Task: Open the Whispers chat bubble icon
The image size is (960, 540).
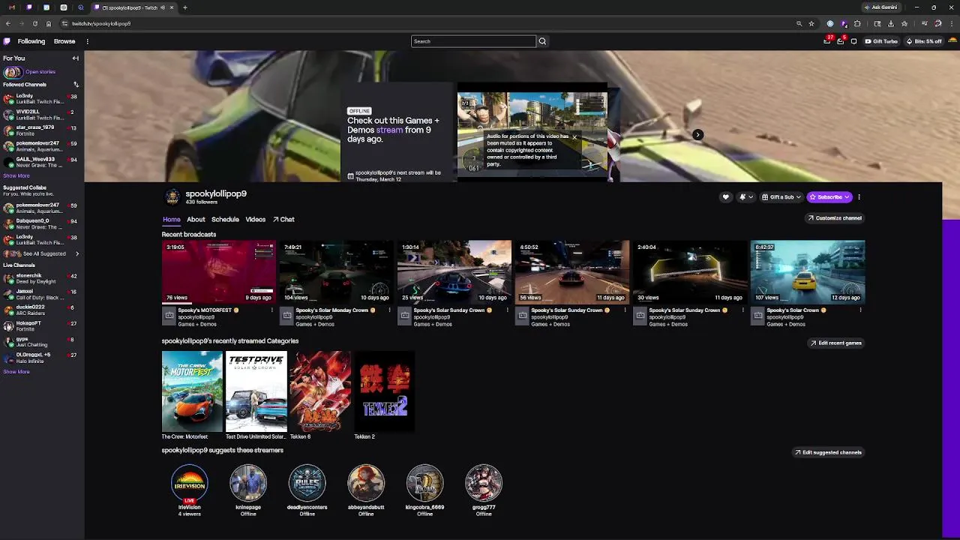Action: point(853,41)
